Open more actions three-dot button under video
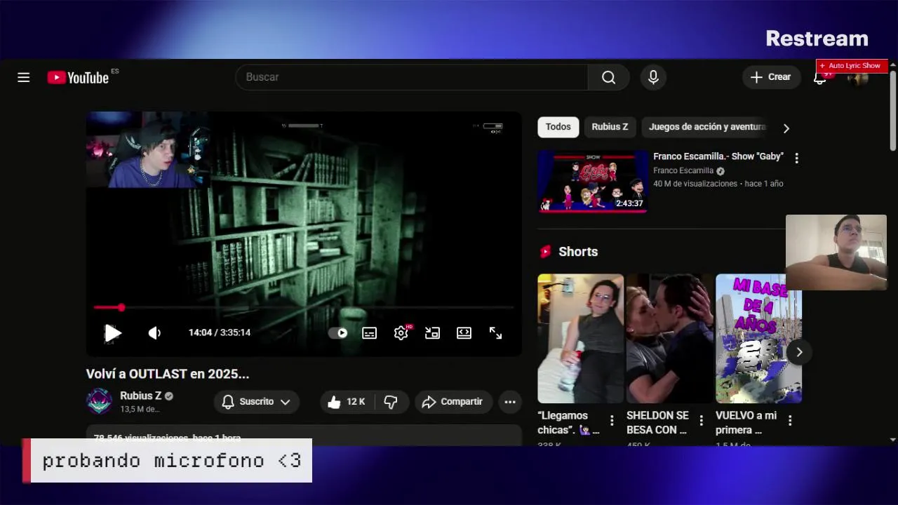This screenshot has height=505, width=898. click(510, 402)
